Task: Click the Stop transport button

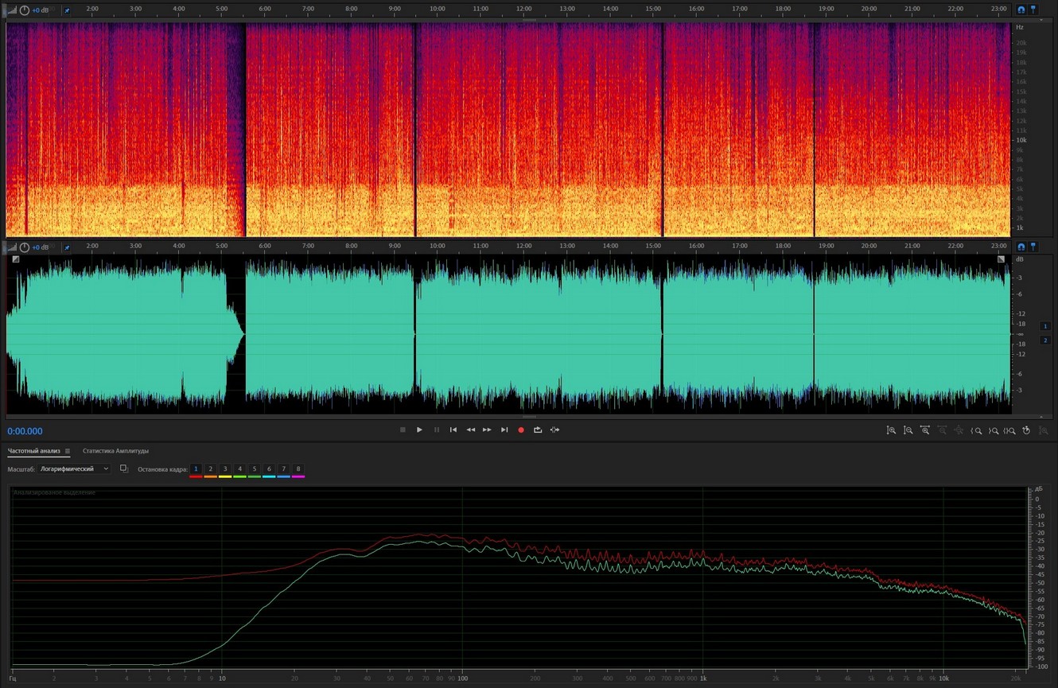Action: 403,430
